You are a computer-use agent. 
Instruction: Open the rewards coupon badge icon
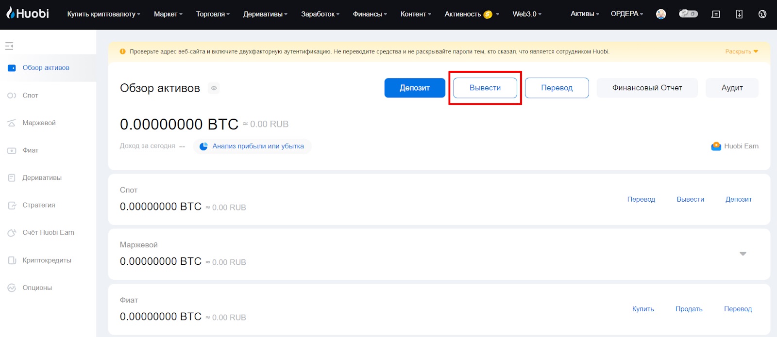(x=688, y=14)
